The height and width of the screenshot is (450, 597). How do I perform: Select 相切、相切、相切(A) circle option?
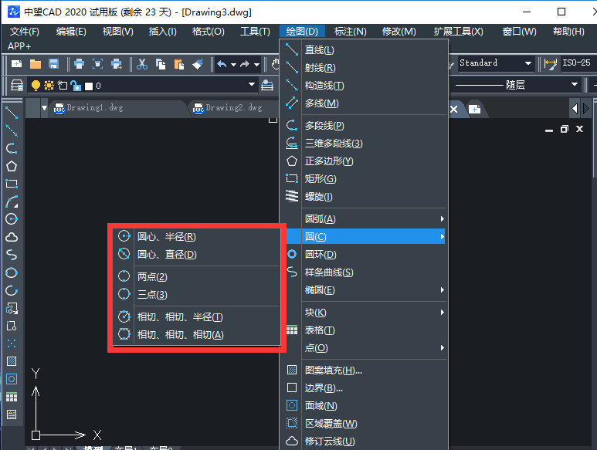180,334
